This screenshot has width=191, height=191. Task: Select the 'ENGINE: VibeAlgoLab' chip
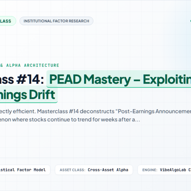164,170
